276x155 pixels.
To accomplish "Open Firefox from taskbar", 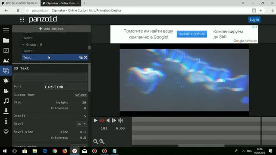I will [65, 151].
